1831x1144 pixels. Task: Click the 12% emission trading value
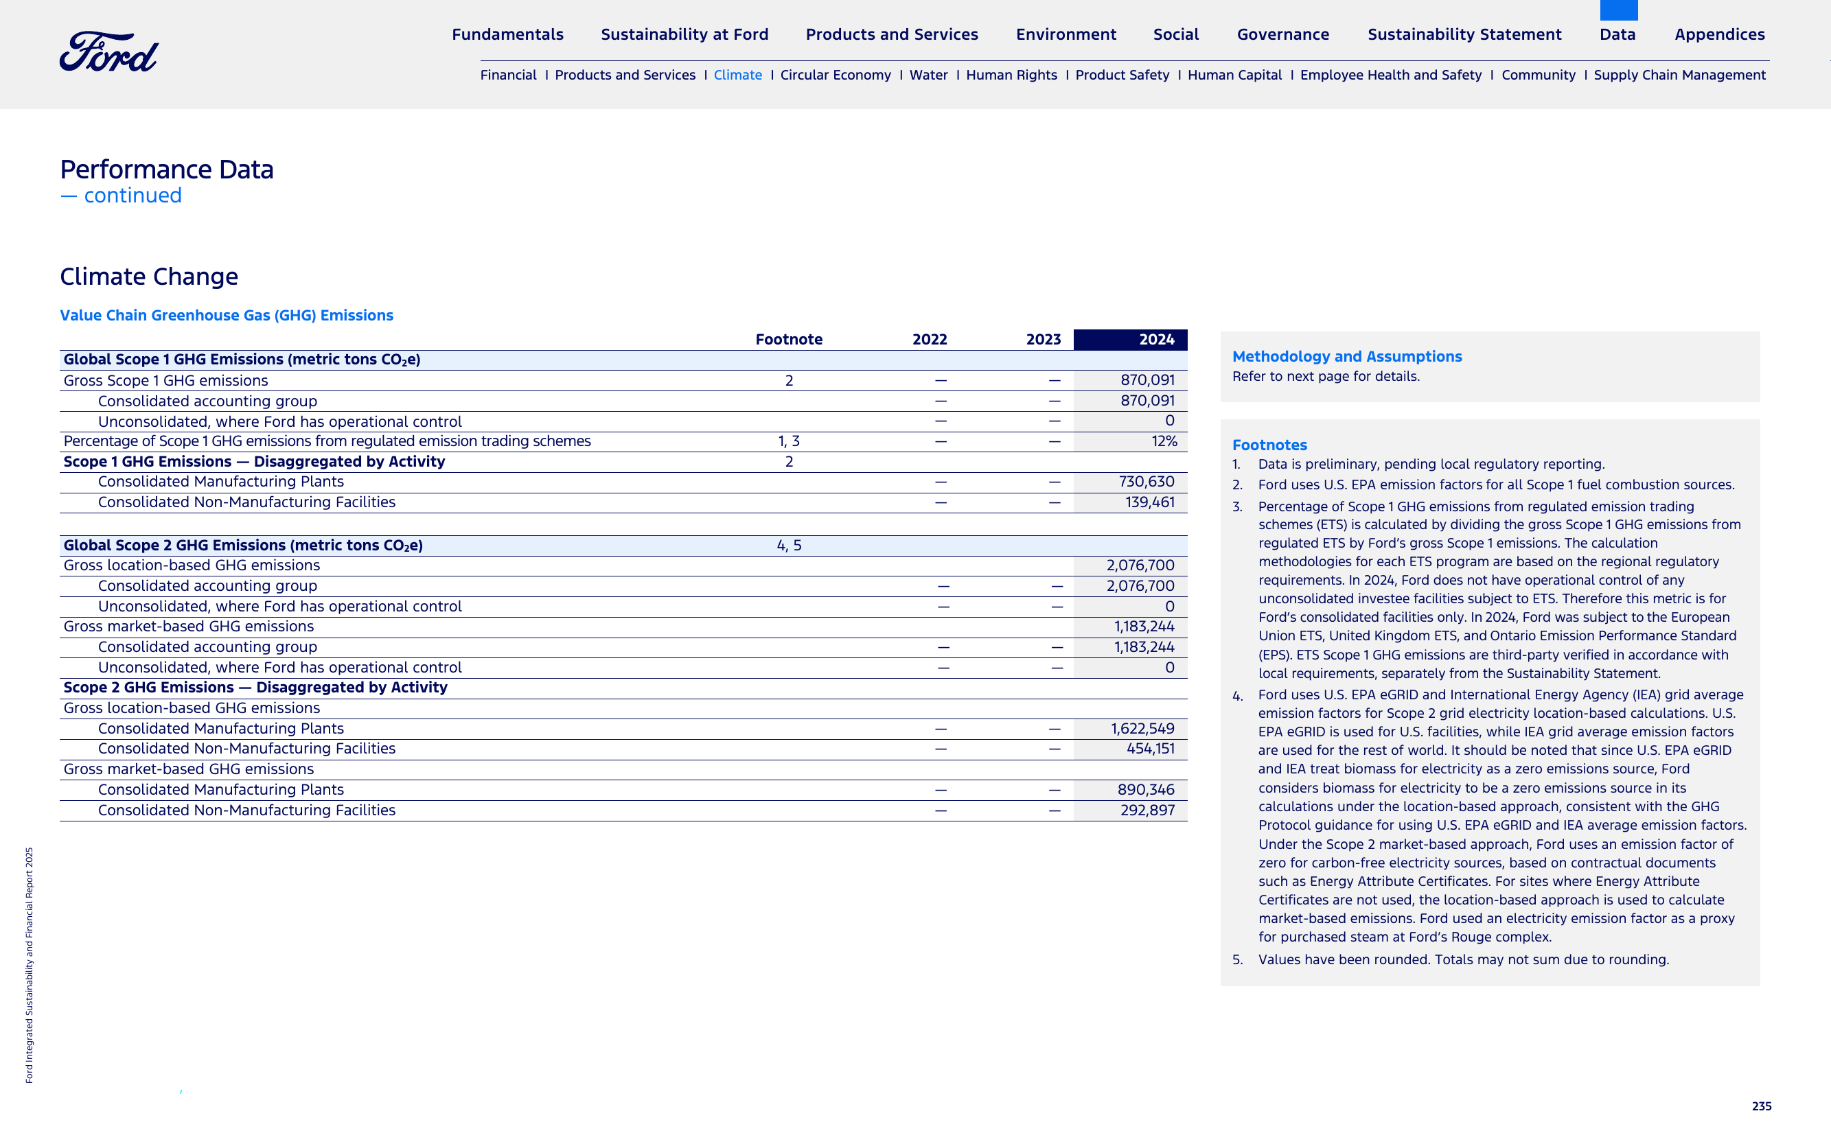point(1164,441)
